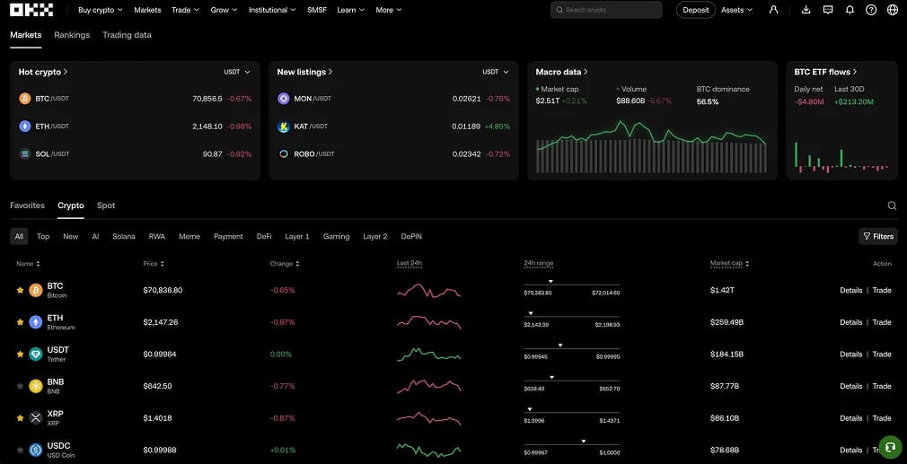Open the help question mark icon
Screen dimensions: 907x464
[871, 10]
